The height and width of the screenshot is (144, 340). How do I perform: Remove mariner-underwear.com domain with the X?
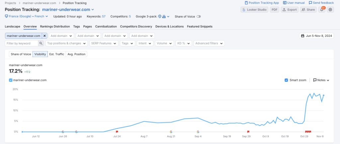pos(44,36)
